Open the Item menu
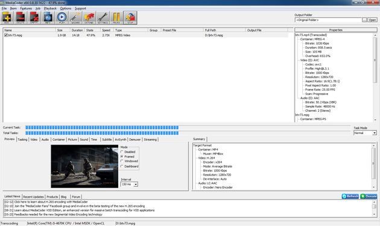This screenshot has height=226, width=380. point(13,8)
